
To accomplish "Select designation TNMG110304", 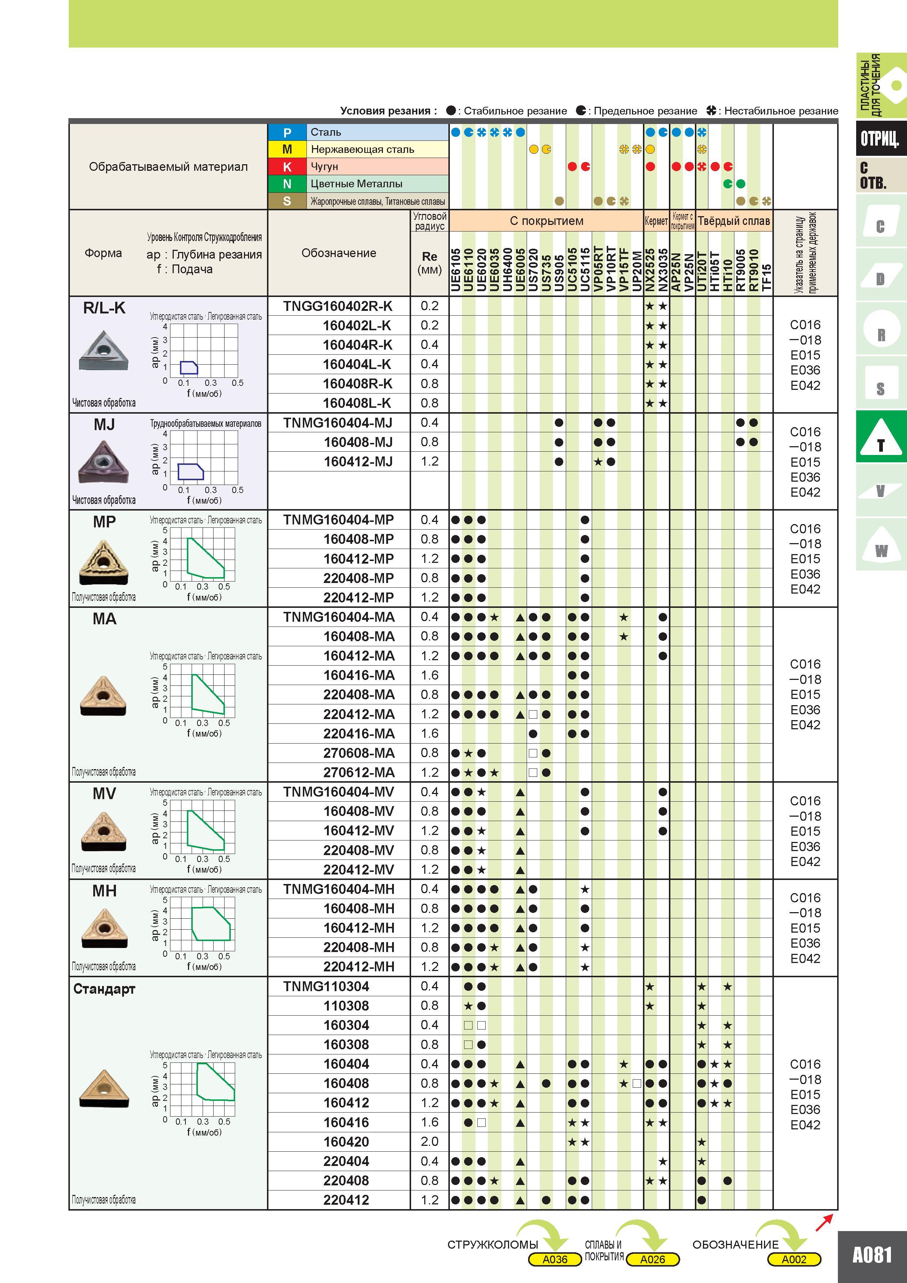I will point(326,986).
